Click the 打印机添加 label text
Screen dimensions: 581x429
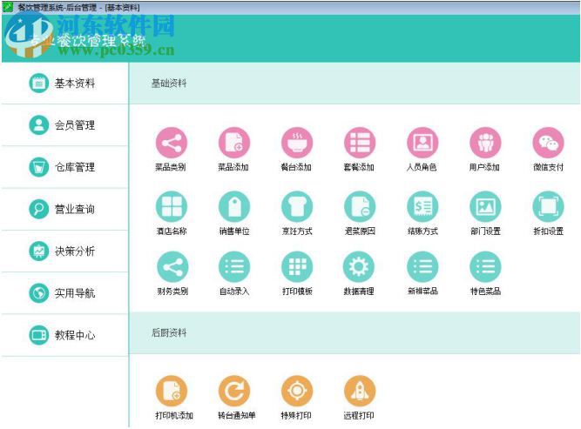174,415
